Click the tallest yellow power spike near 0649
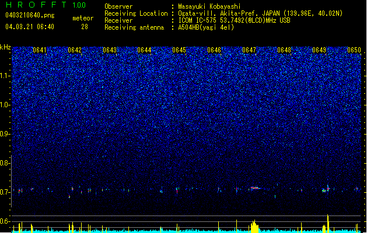This screenshot has width=367, height=233. pyautogui.click(x=328, y=224)
